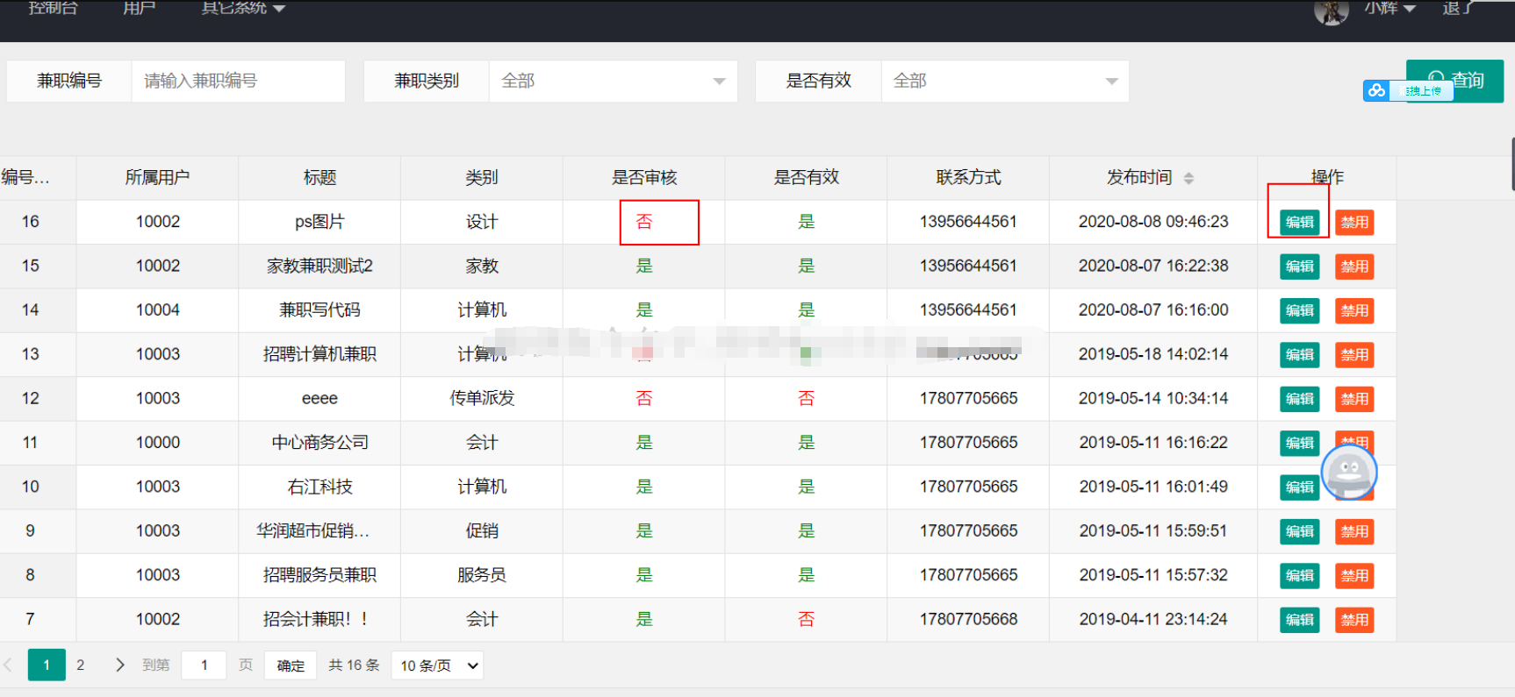Select category cell 服务员
Image resolution: width=1515 pixels, height=697 pixels.
[482, 575]
